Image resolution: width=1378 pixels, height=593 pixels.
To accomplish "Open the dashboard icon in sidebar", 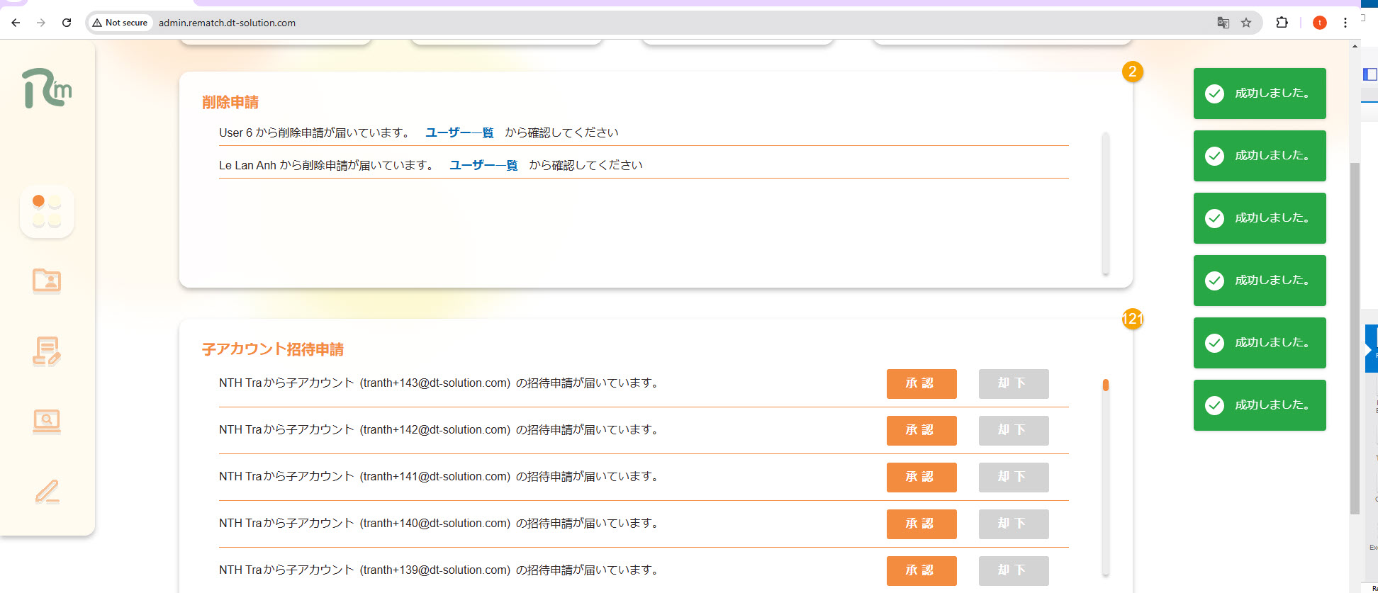I will pos(47,211).
